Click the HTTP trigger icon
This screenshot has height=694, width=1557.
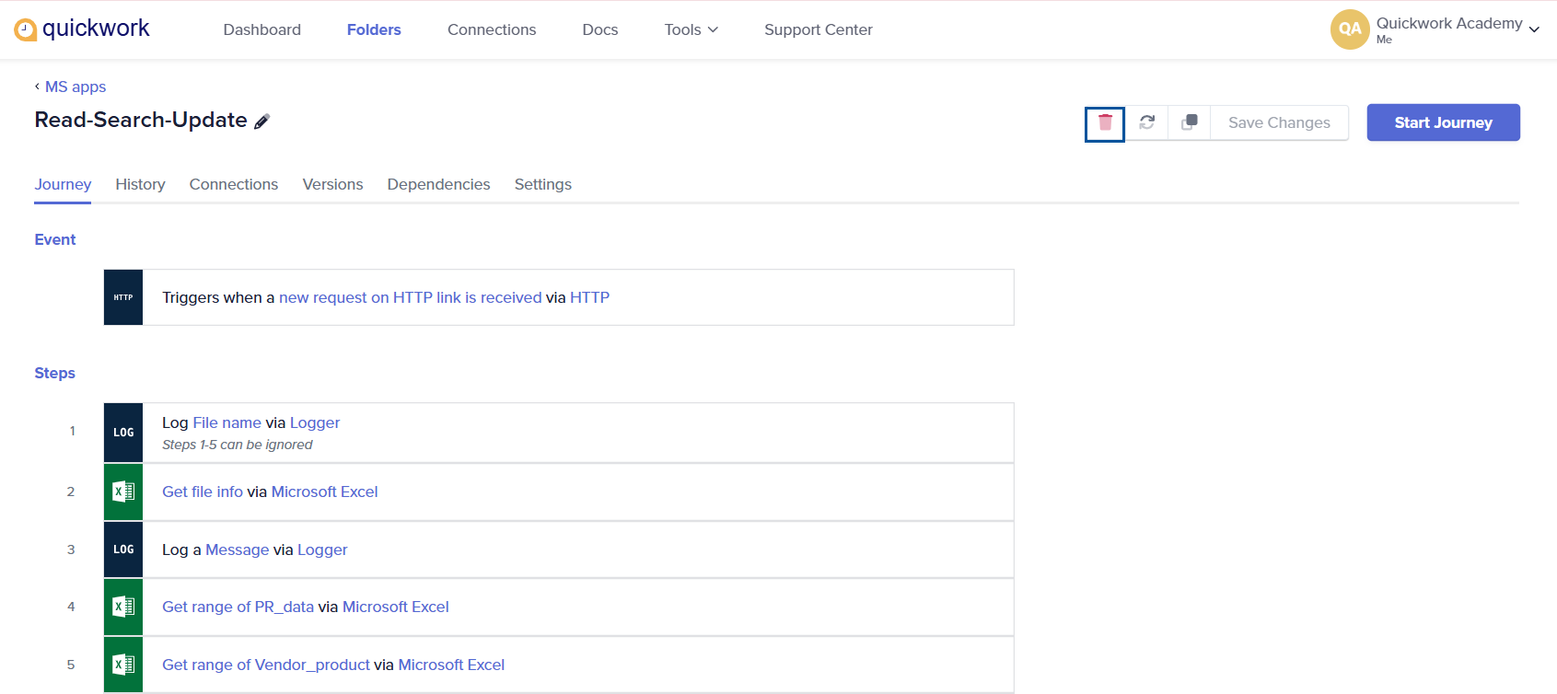123,297
